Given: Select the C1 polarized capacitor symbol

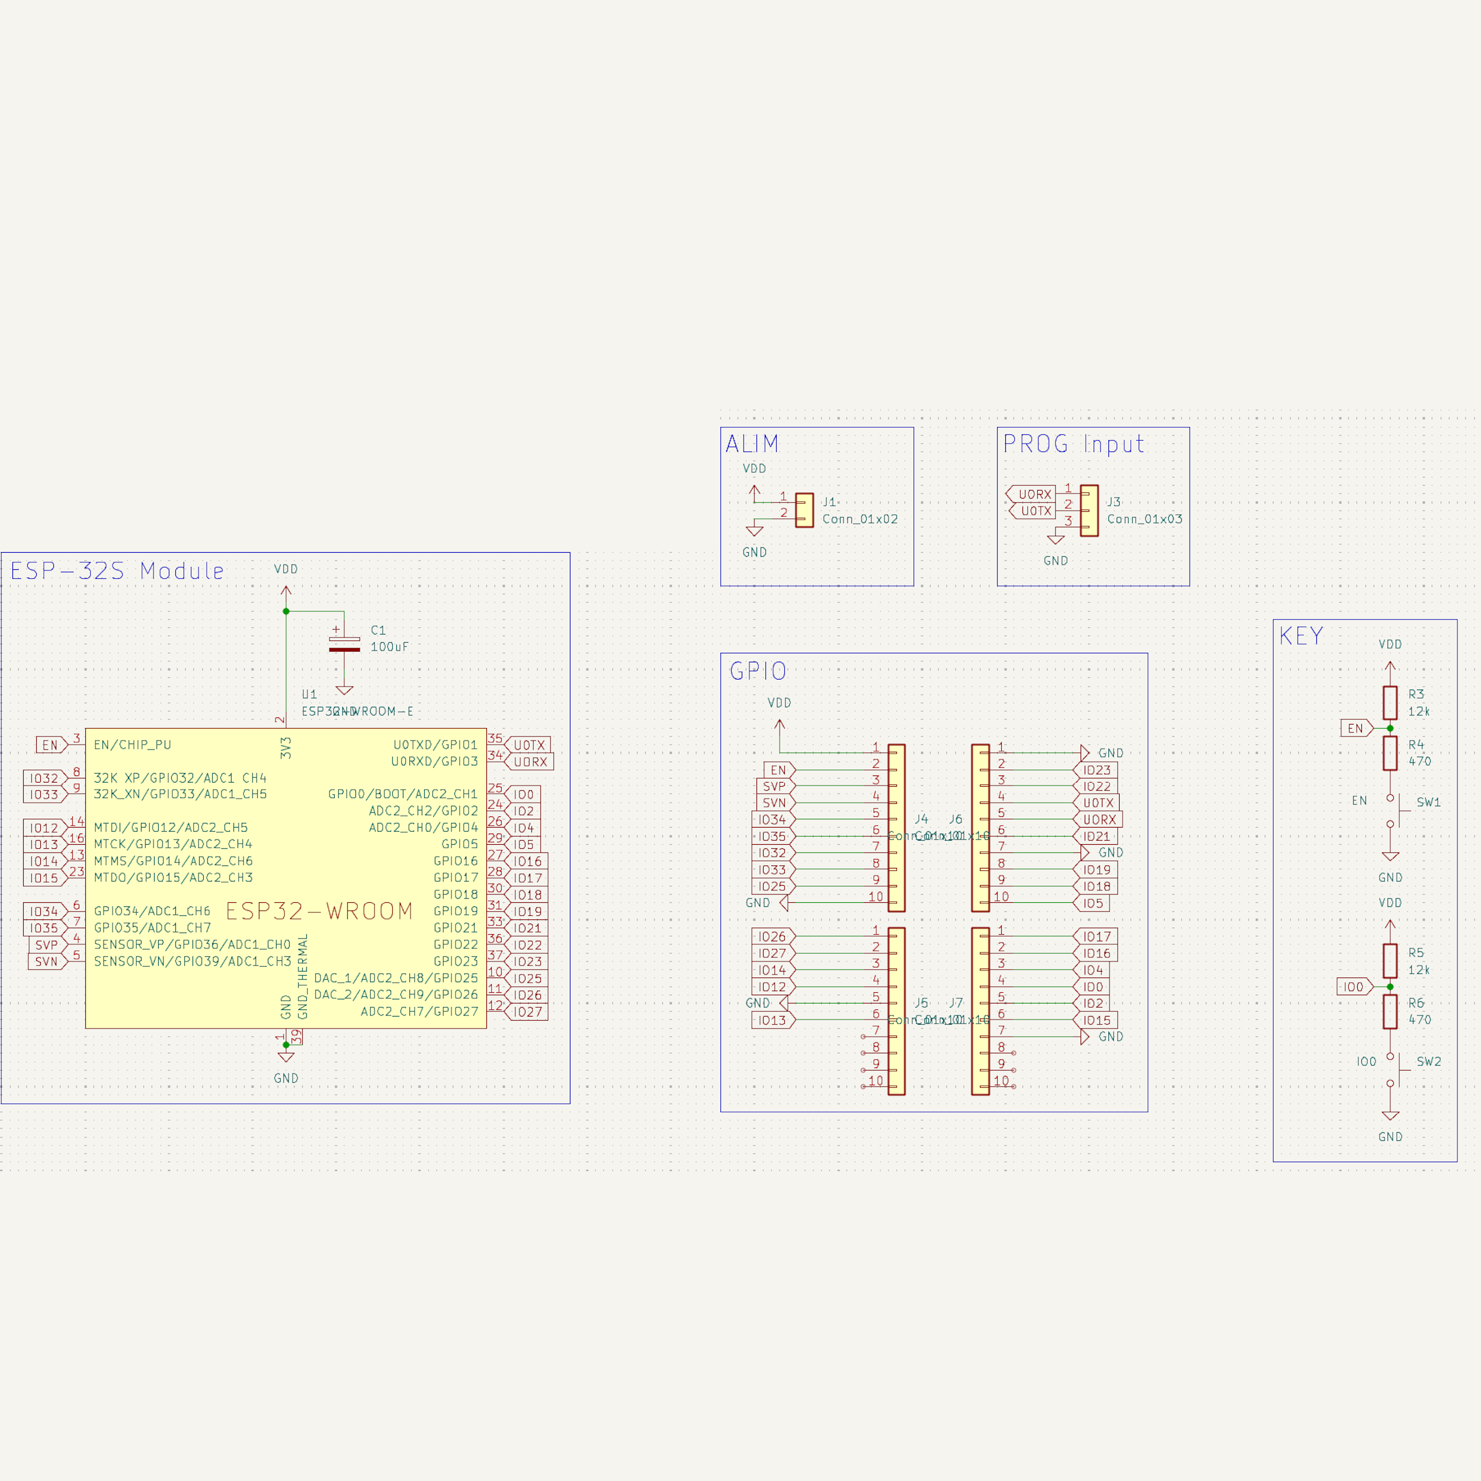Looking at the screenshot, I should tap(344, 644).
